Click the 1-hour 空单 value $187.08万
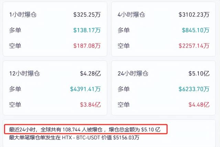Viewport: 220px width, 147px height. pyautogui.click(x=87, y=46)
